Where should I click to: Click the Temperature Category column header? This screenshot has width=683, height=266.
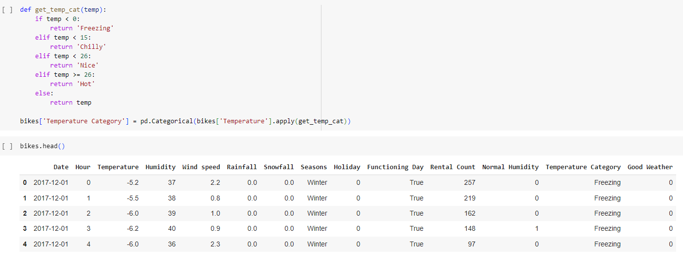pos(583,167)
